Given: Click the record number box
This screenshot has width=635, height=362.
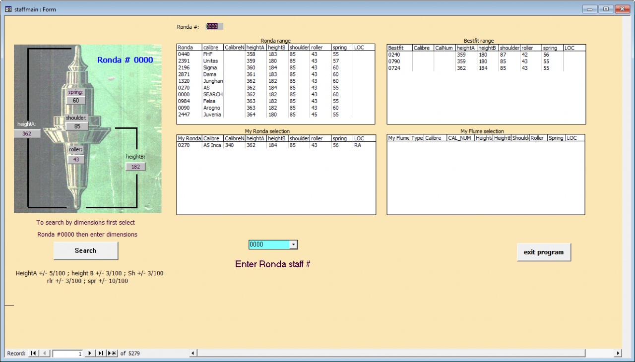Looking at the screenshot, I should (x=67, y=354).
